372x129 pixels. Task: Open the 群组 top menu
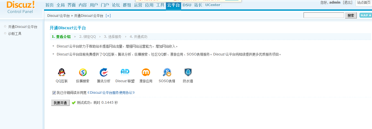[127, 5]
